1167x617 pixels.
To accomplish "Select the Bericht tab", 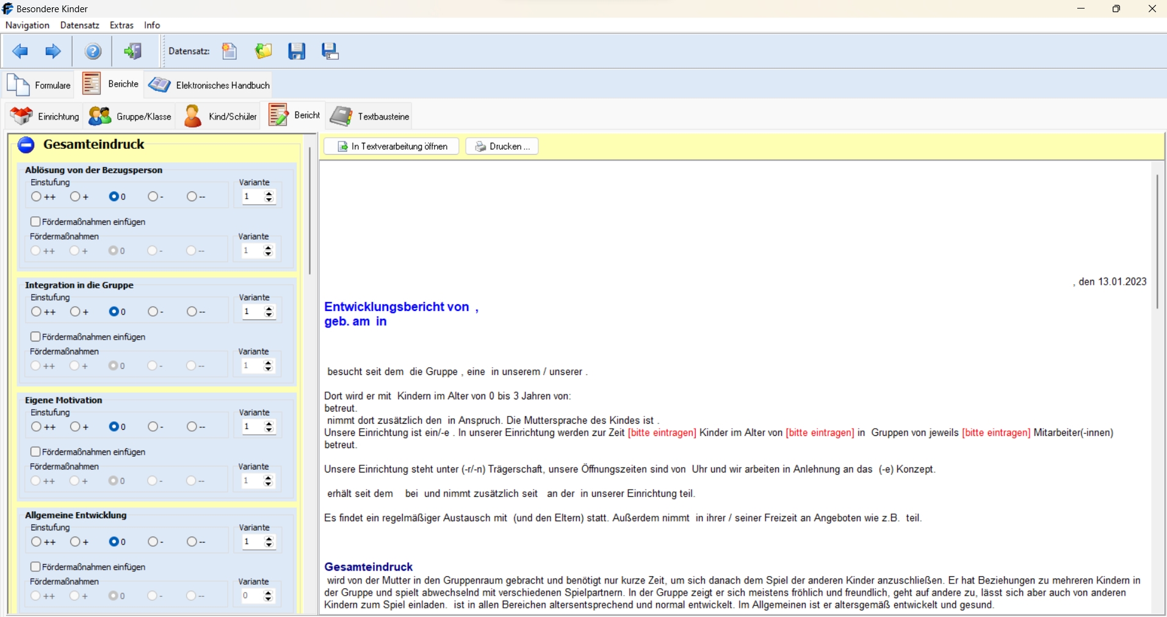I will coord(294,115).
